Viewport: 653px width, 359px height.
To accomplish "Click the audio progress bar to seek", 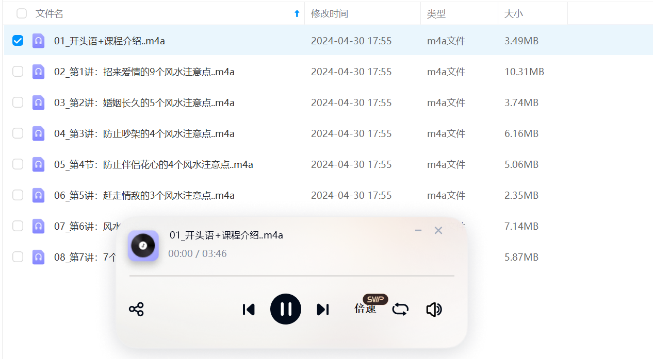I will click(291, 276).
